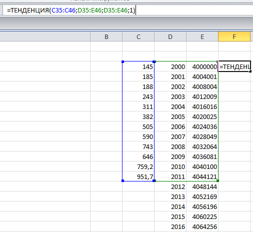The height and width of the screenshot is (232, 253).
Task: Select column E header
Action: pyautogui.click(x=202, y=36)
